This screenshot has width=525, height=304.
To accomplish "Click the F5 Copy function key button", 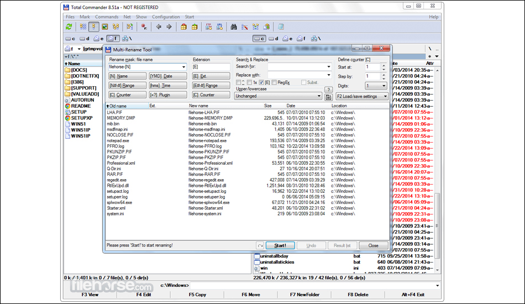I will [197, 295].
